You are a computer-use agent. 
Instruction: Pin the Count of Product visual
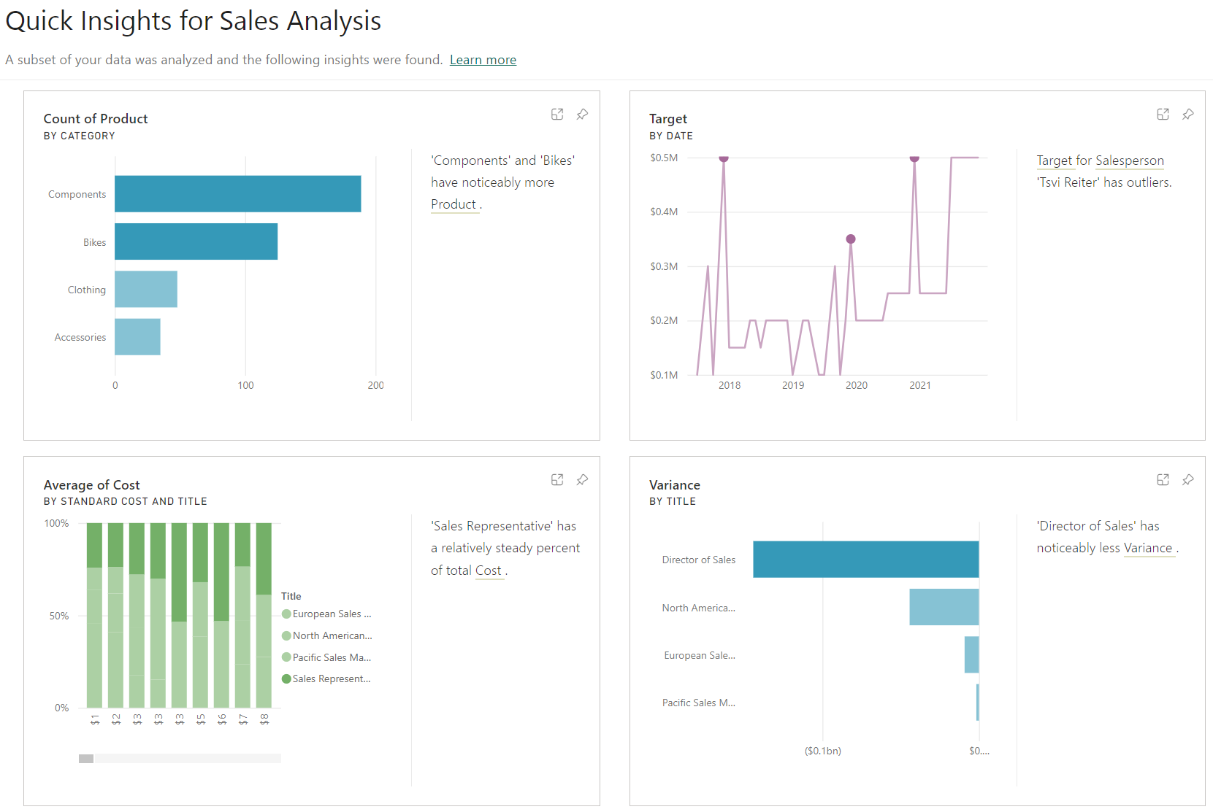582,115
